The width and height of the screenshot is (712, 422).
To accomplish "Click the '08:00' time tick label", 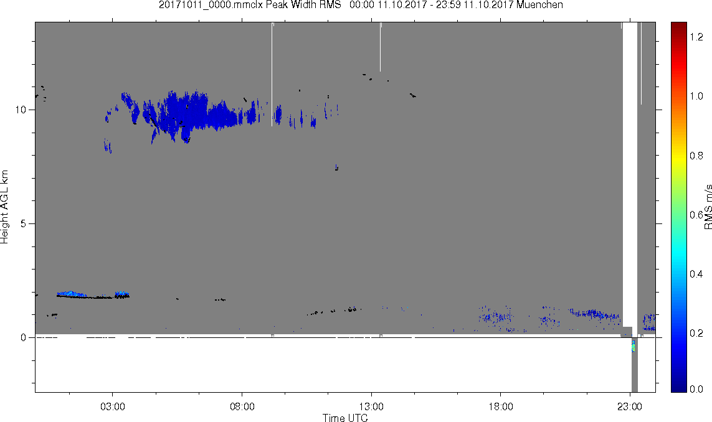I will point(242,406).
